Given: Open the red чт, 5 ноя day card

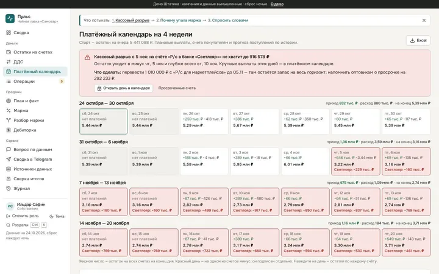Looking at the screenshot, I should (355, 161).
